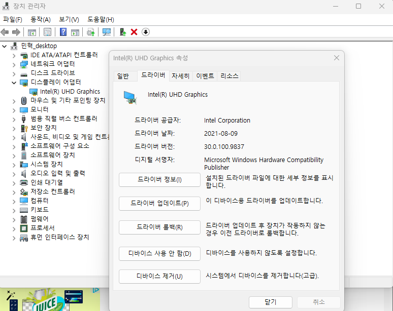Click the network adapter icon
The width and height of the screenshot is (393, 311).
[x=24, y=64]
